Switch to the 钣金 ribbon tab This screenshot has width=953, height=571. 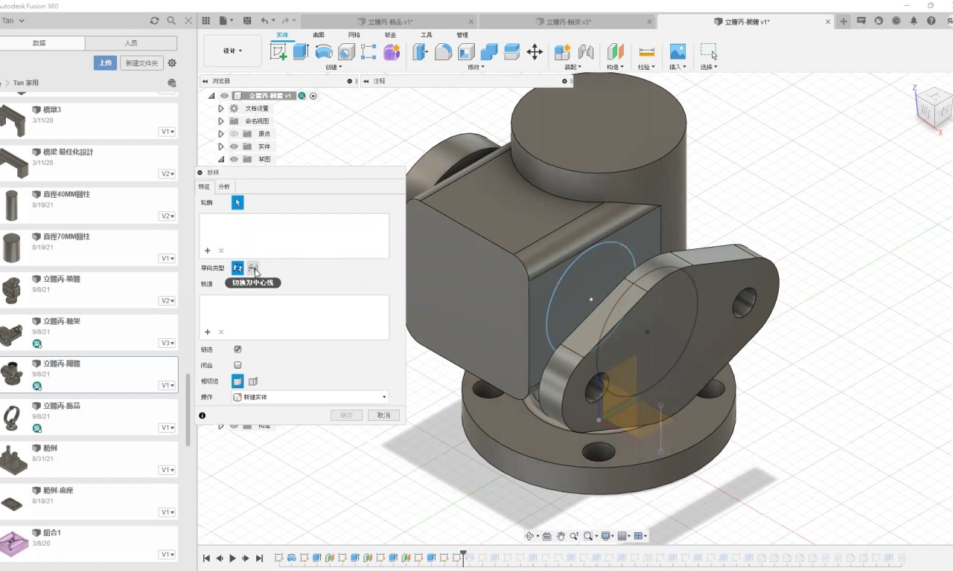pyautogui.click(x=390, y=35)
